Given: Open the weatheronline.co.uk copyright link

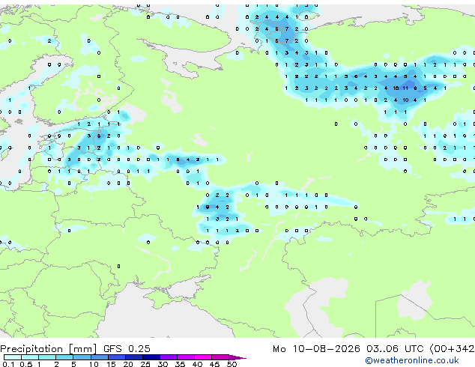Looking at the screenshot, I should coord(412,360).
